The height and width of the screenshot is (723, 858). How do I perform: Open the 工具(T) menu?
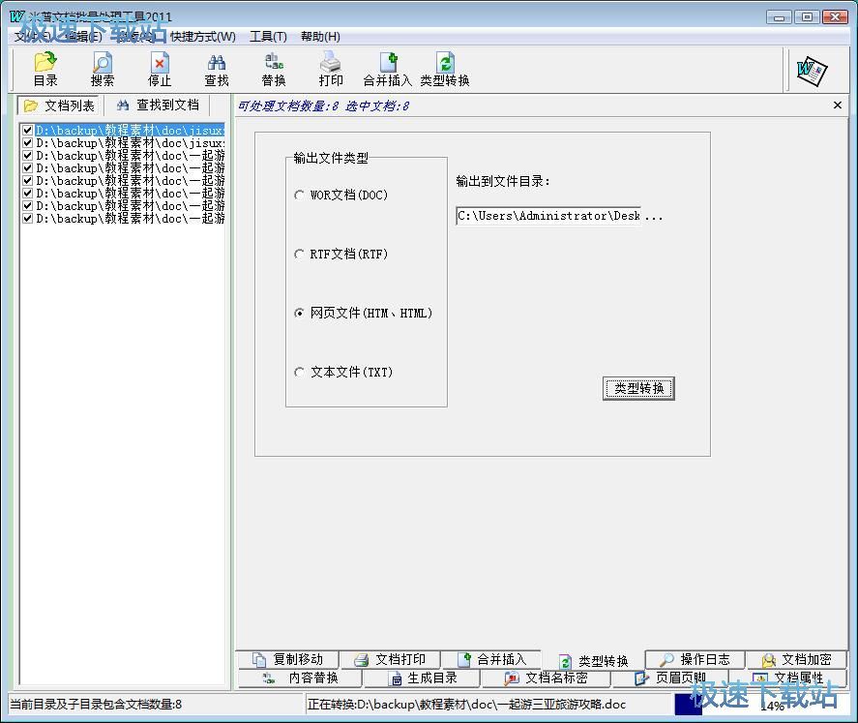click(268, 37)
